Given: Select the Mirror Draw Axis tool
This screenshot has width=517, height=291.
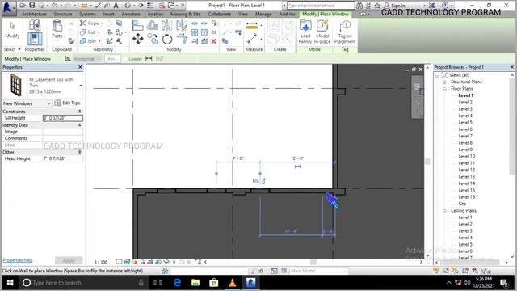Looking at the screenshot, I should (181, 25).
